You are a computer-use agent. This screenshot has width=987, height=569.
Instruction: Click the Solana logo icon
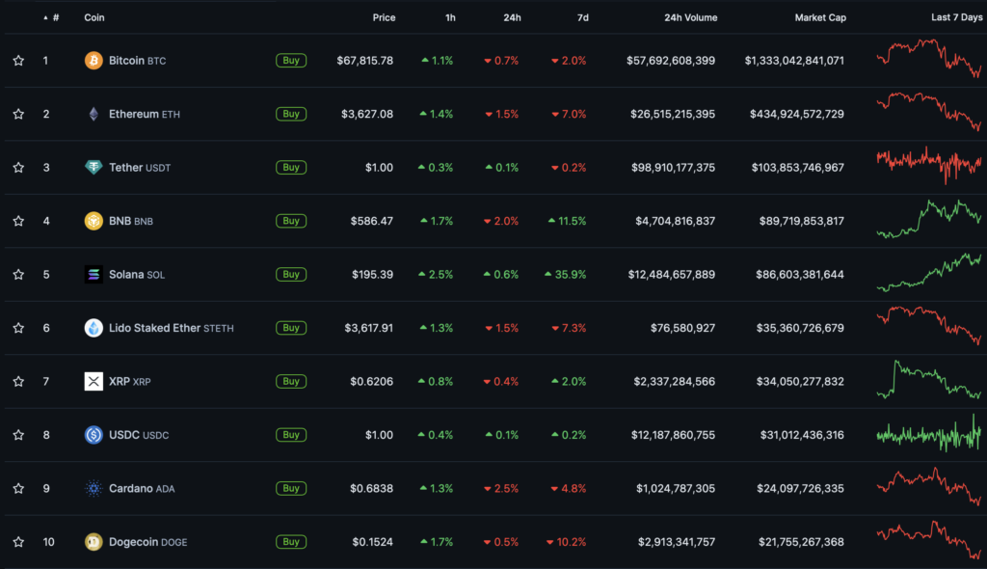point(93,275)
